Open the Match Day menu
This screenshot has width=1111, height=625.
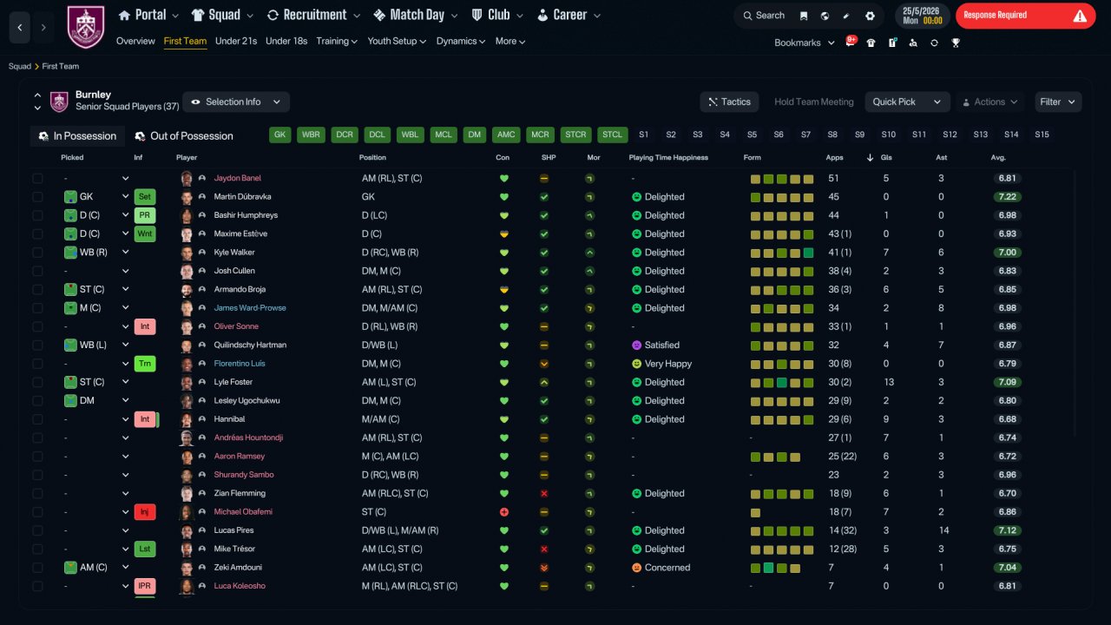coord(416,15)
